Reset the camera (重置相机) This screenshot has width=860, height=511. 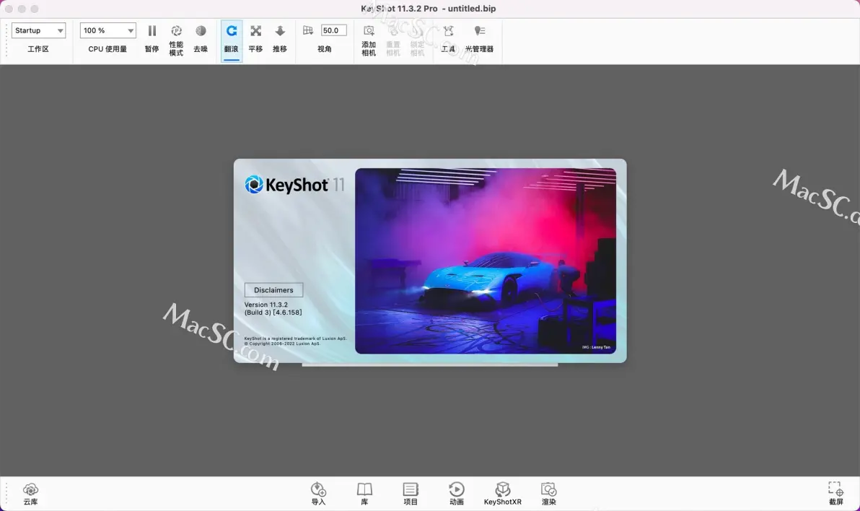[x=393, y=40]
